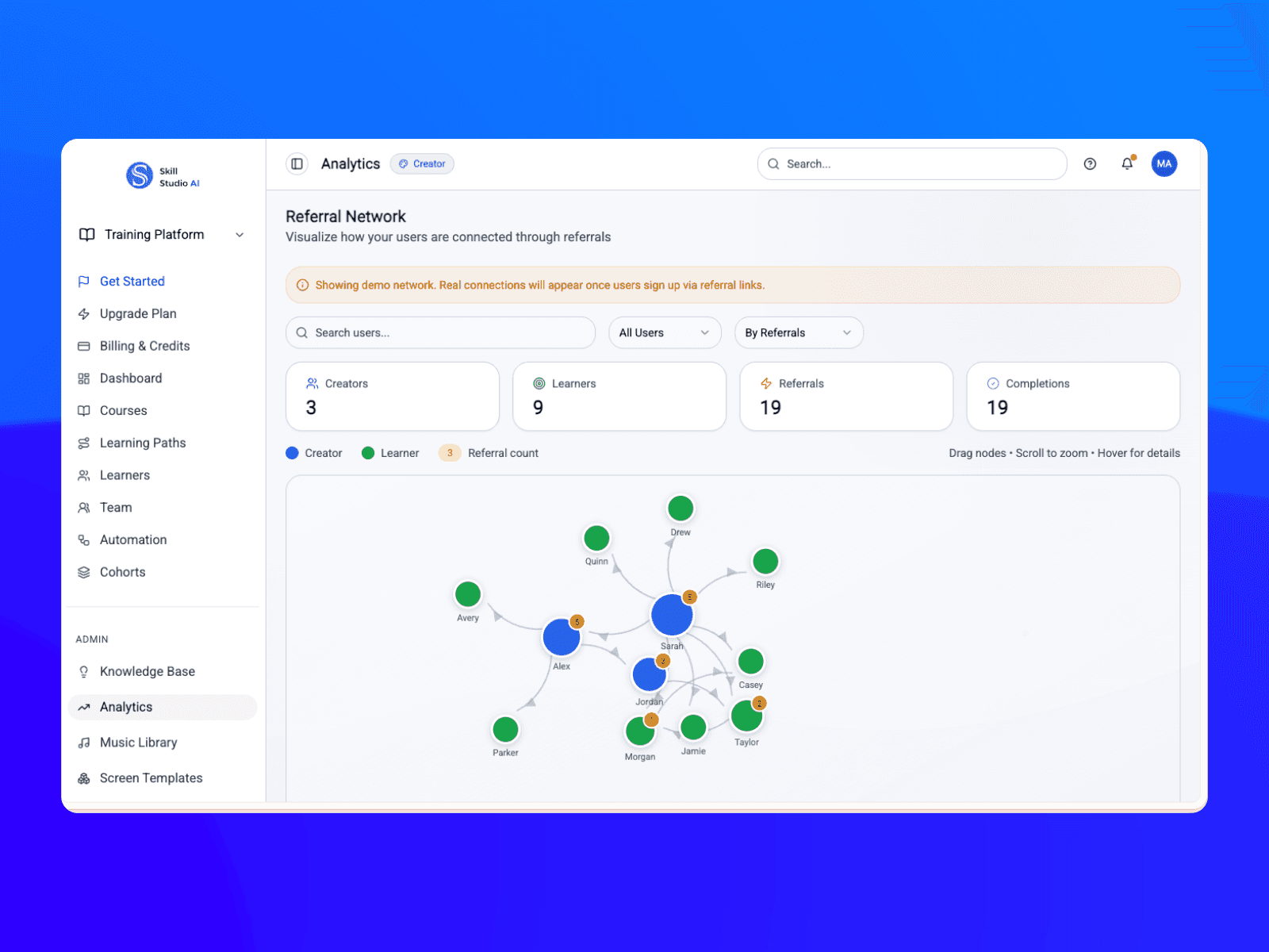Click the Creators count 3
The image size is (1269, 952).
click(x=311, y=408)
